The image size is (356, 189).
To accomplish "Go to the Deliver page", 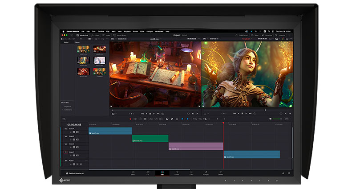I will 220,173.
